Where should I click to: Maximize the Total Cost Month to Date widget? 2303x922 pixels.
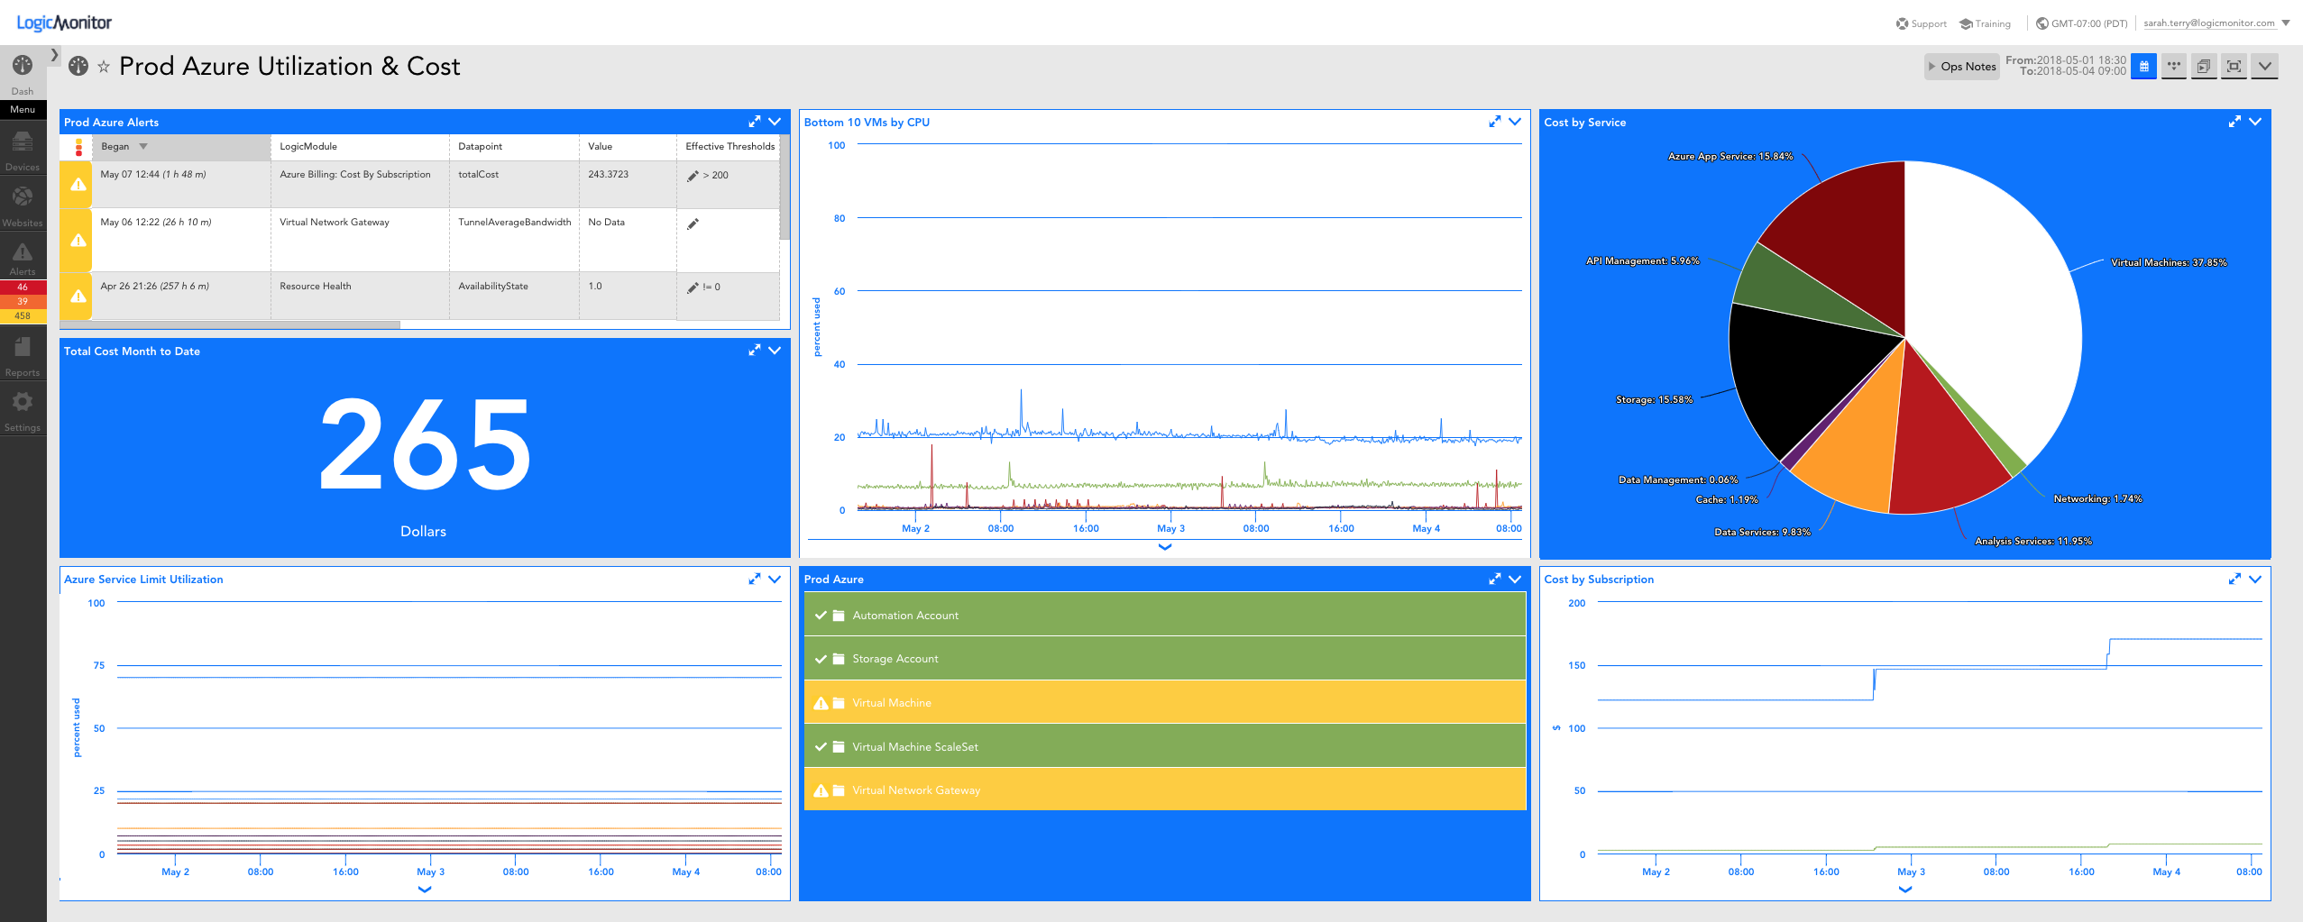[x=754, y=351]
